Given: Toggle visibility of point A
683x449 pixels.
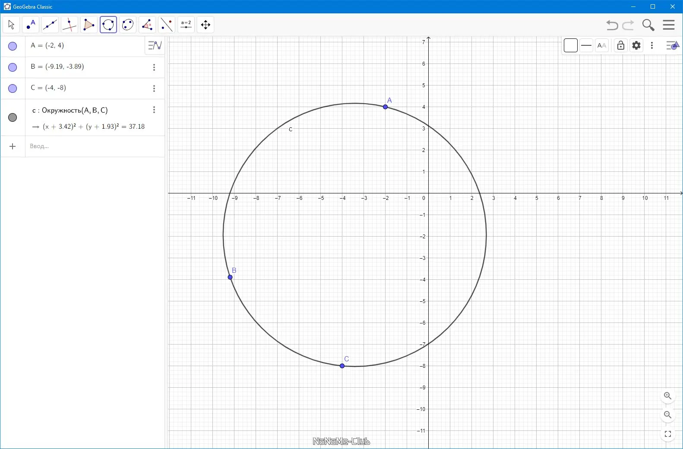Looking at the screenshot, I should tap(13, 46).
